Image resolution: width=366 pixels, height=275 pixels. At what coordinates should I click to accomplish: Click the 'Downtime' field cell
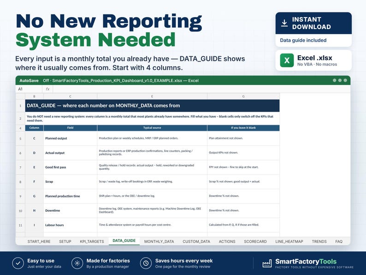[70, 210]
